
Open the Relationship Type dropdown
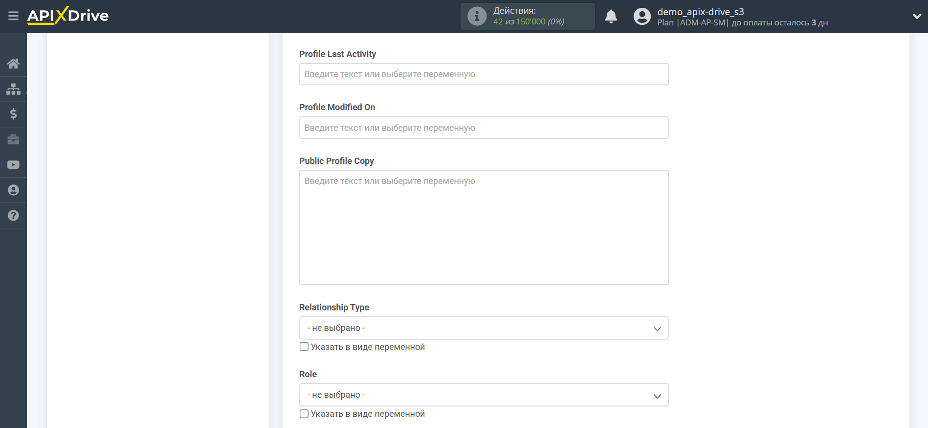pyautogui.click(x=484, y=328)
